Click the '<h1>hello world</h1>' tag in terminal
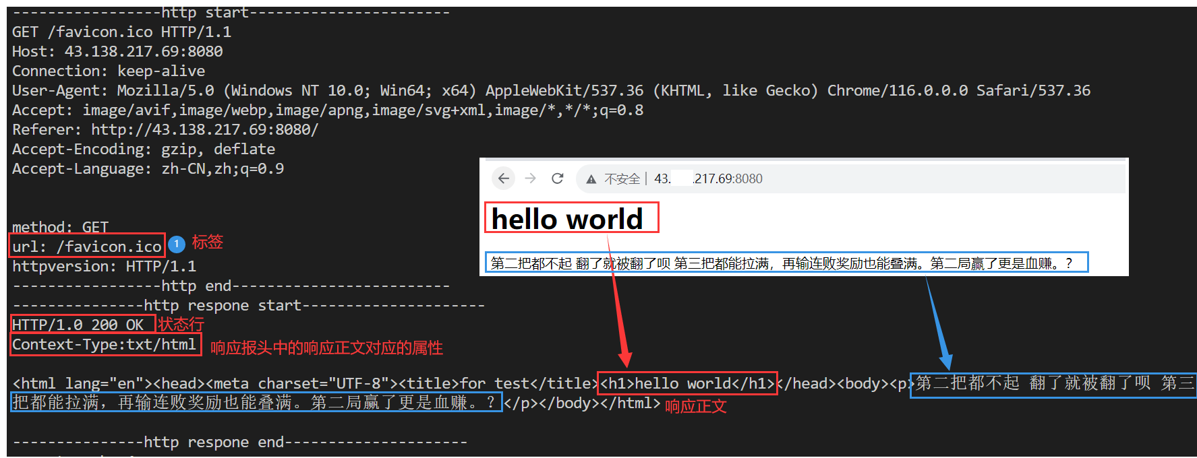The height and width of the screenshot is (458, 1197). (x=687, y=383)
